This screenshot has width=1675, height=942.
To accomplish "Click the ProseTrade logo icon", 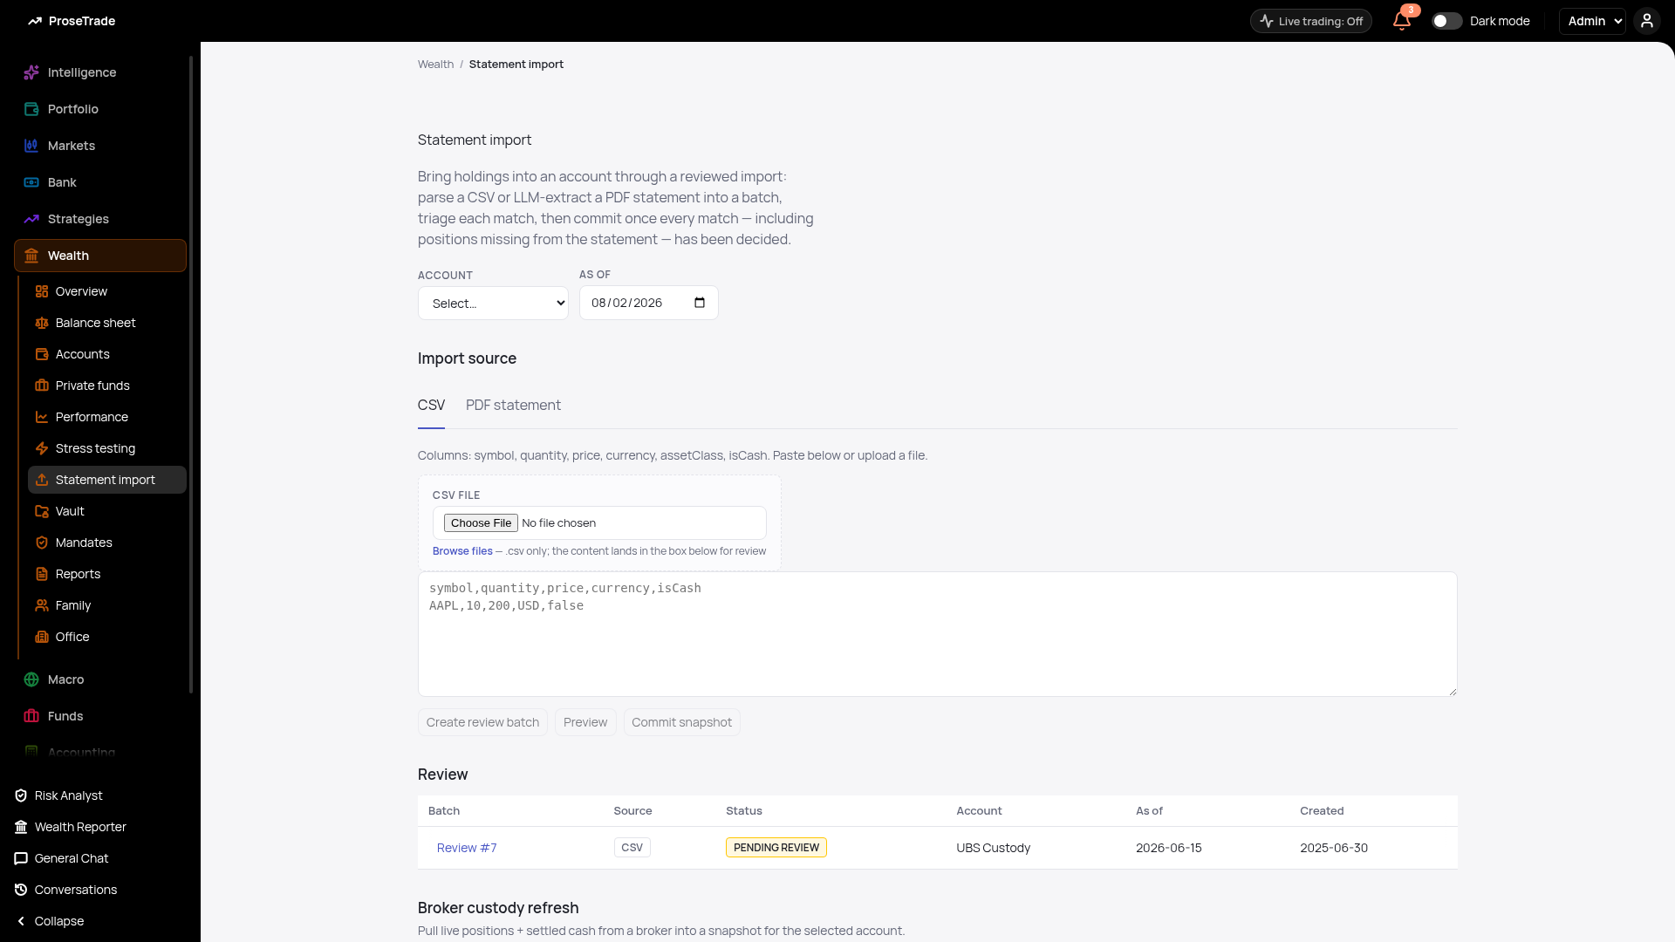I will (35, 21).
